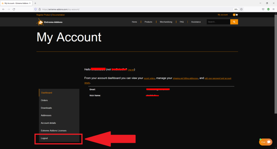Click the shopping cart icon

pyautogui.click(x=237, y=15)
